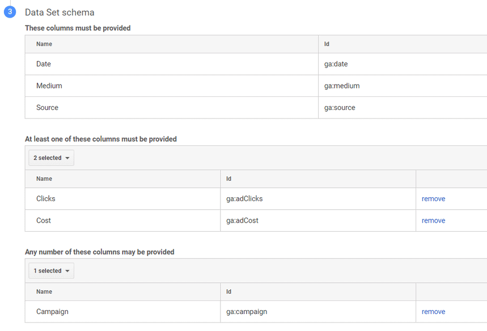Image resolution: width=487 pixels, height=331 pixels.
Task: Click the Campaign name cell
Action: pos(52,312)
